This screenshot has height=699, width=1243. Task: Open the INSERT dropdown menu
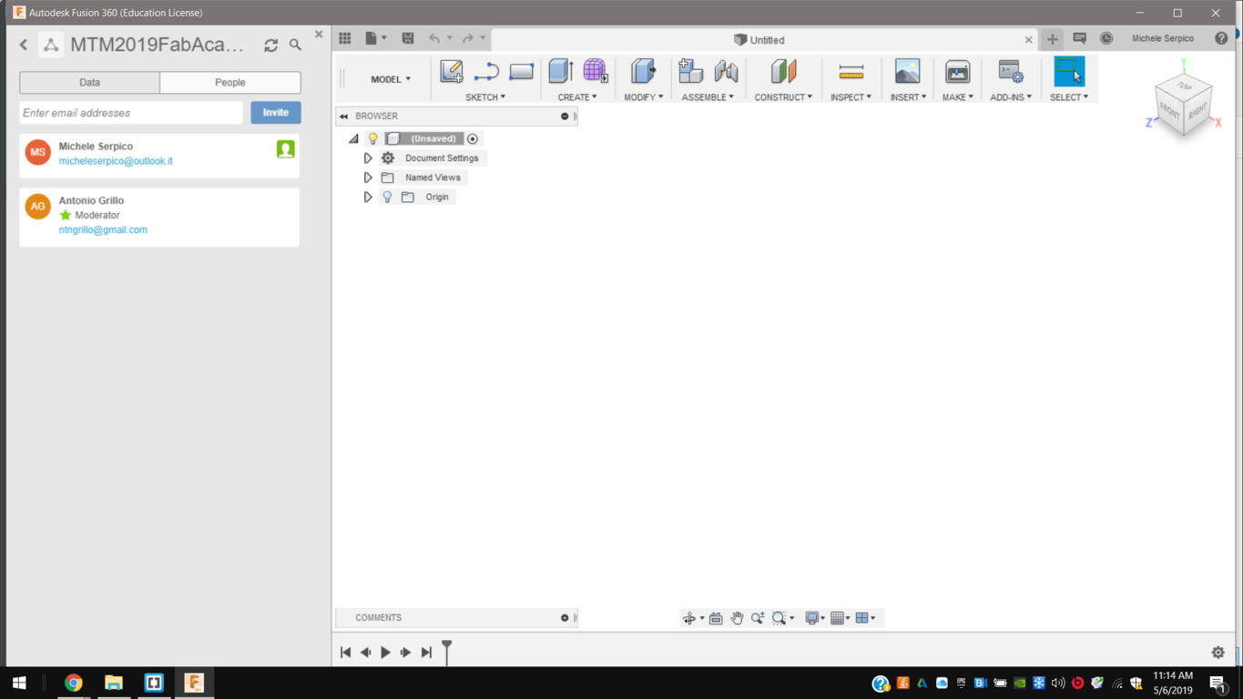coord(908,96)
